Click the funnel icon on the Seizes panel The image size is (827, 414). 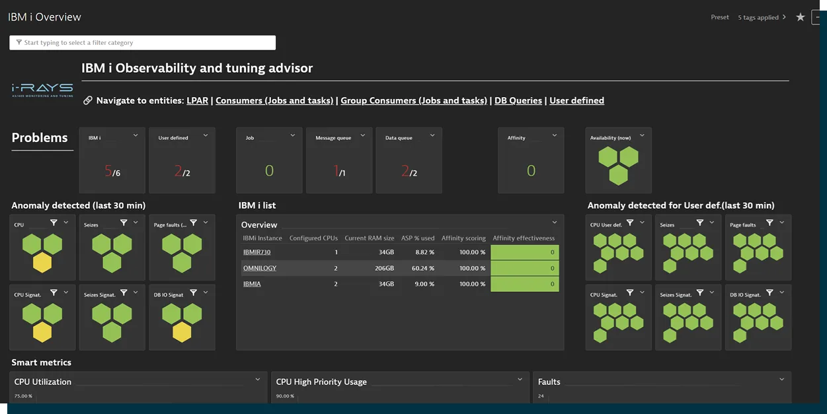pos(124,223)
